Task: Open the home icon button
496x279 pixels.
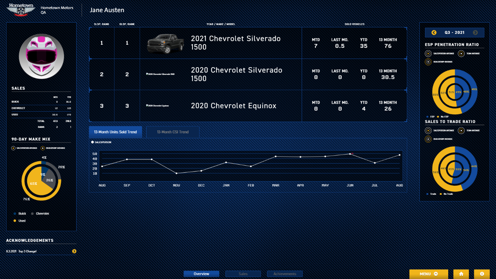Action: point(461,274)
